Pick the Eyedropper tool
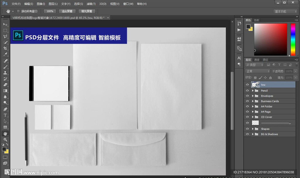Screen dimensions: 300x178 pyautogui.click(x=5, y=54)
